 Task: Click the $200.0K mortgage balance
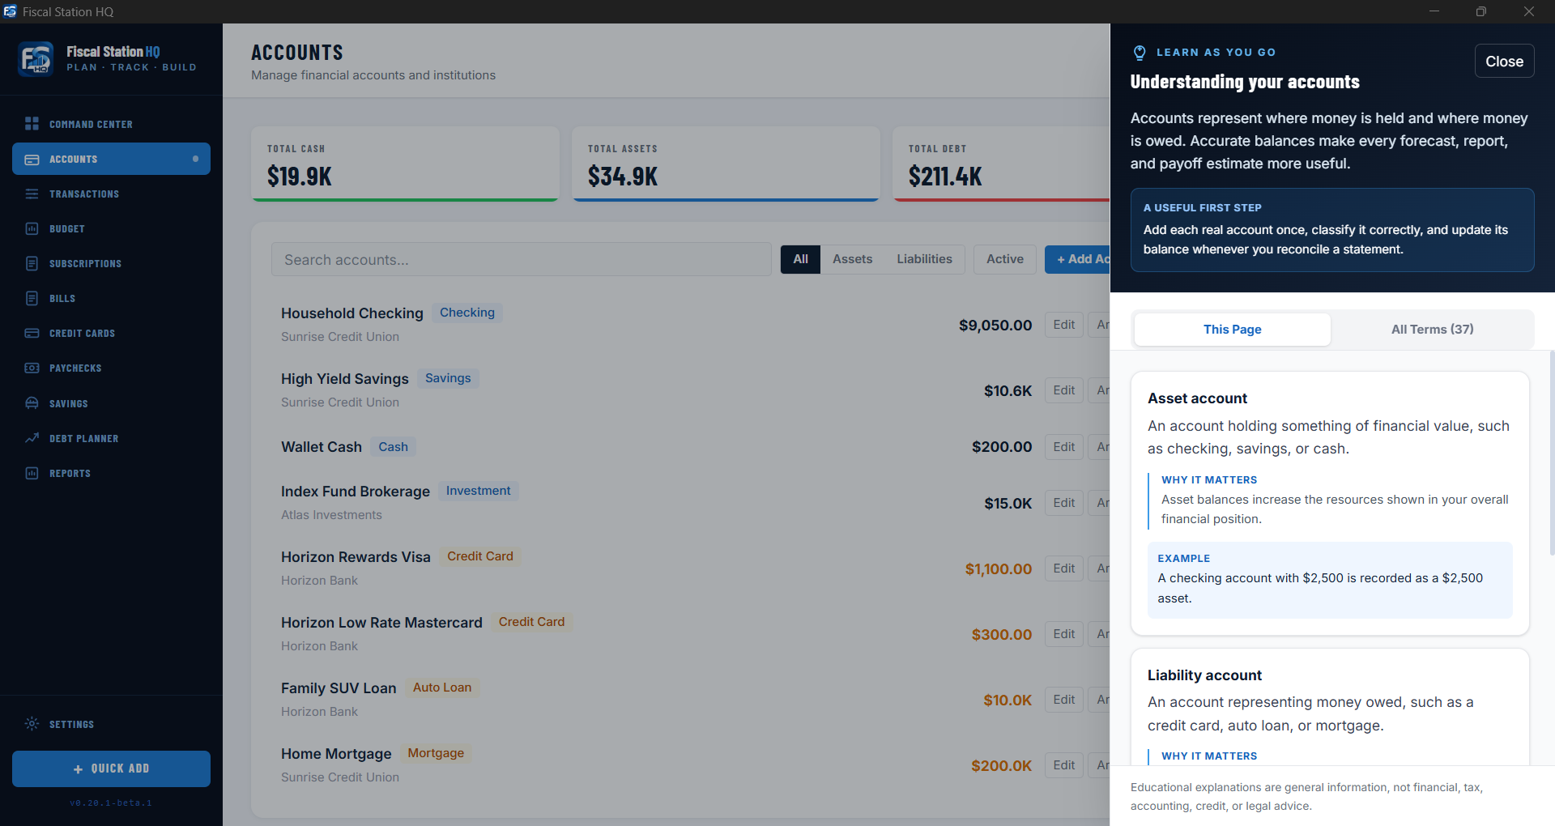coord(1002,766)
